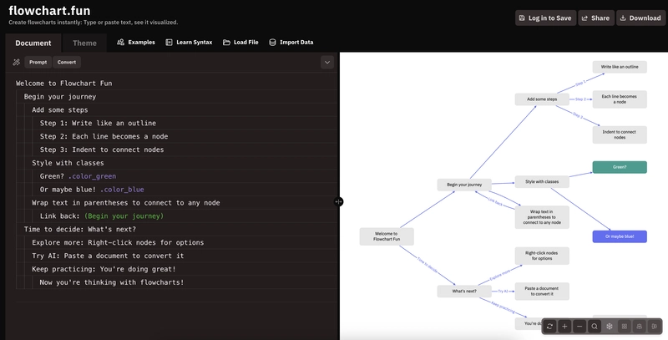This screenshot has height=340, width=668.
Task: Click the four-squares grid icon in bottom toolbar
Action: click(x=624, y=327)
